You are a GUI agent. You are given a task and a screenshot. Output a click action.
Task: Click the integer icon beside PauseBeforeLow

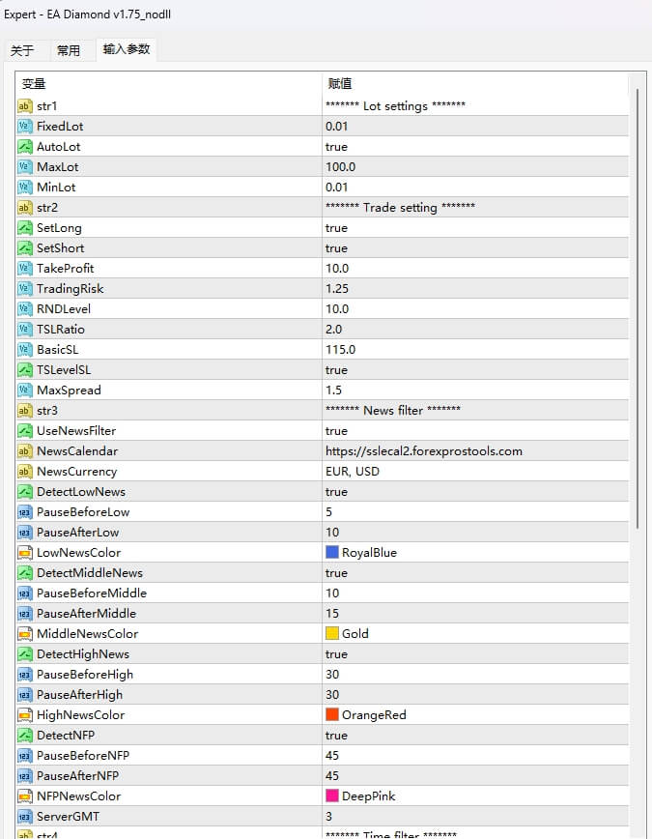click(x=25, y=511)
